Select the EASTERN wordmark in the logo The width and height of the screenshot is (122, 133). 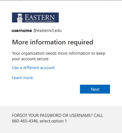click(x=40, y=17)
